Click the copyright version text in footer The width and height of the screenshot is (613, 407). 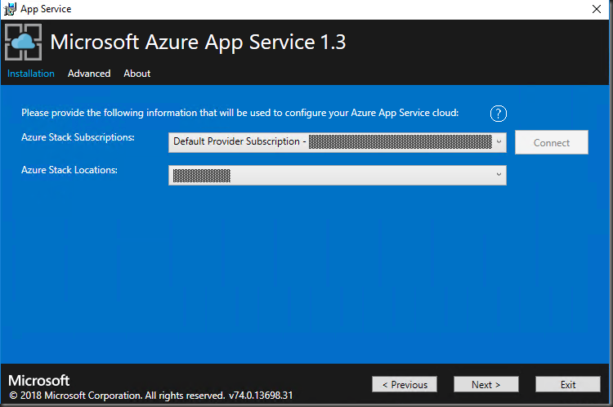click(x=150, y=396)
